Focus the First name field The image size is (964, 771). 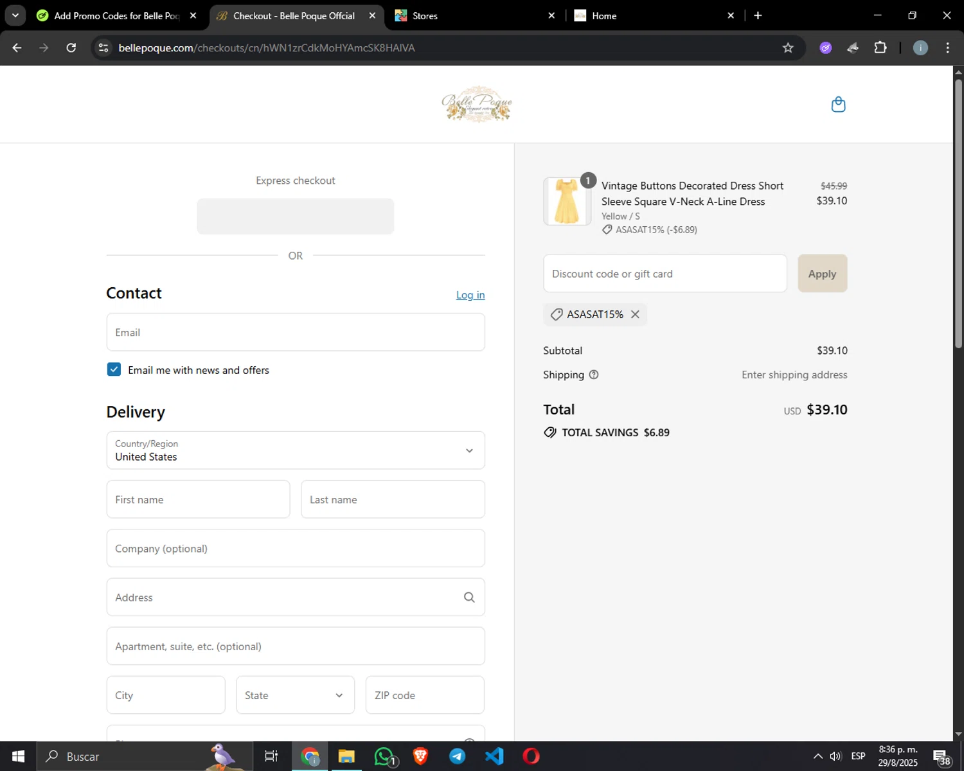point(198,499)
